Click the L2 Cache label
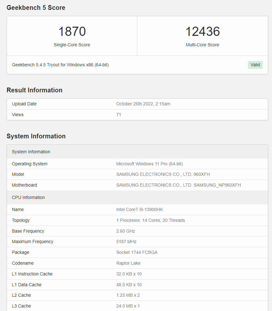Image resolution: width=272 pixels, height=311 pixels. [x=21, y=295]
